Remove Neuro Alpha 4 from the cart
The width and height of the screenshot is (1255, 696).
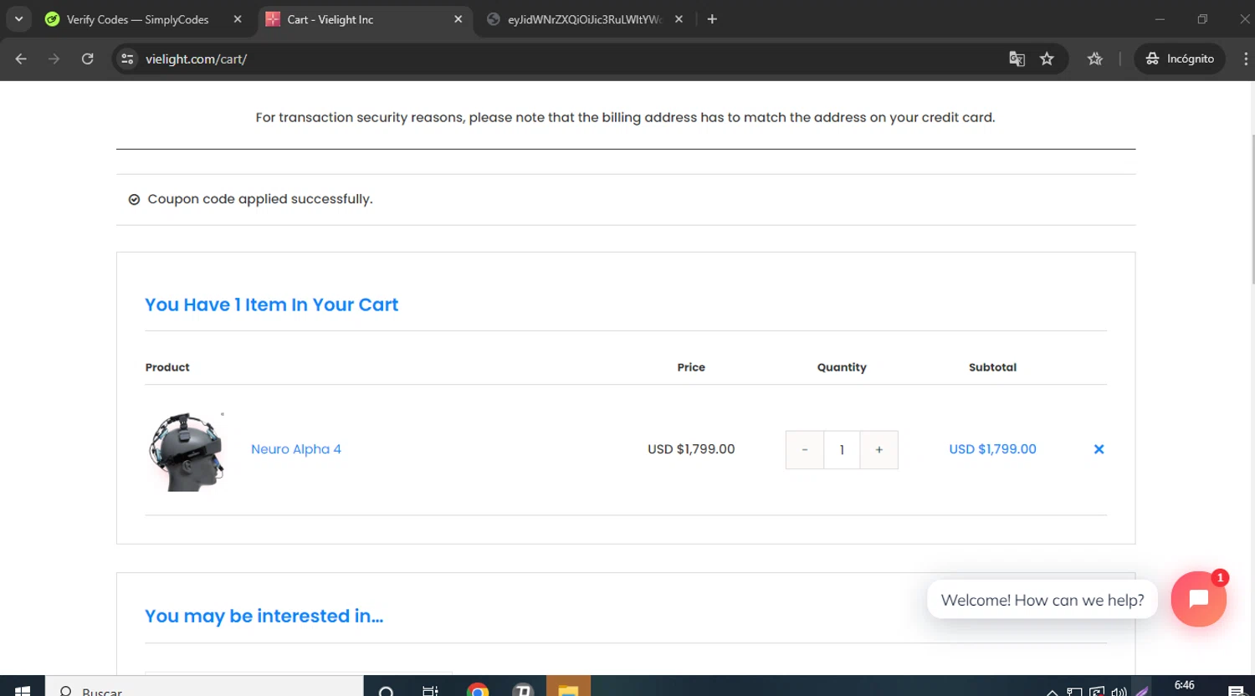tap(1099, 449)
